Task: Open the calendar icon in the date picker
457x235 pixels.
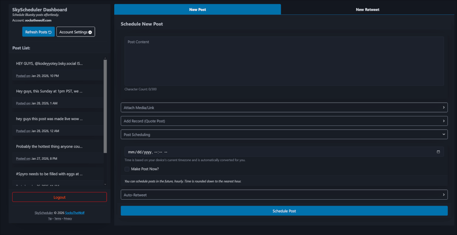Action: click(438, 151)
